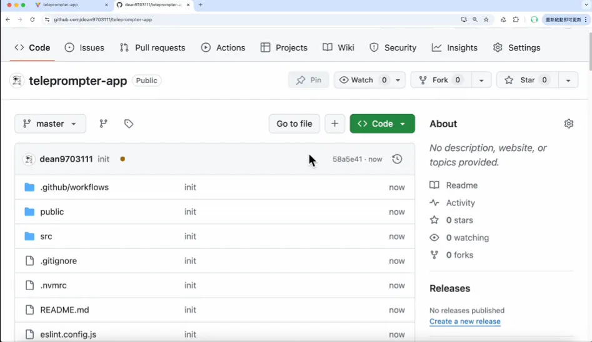Click the Readme link in About
This screenshot has height=342, width=592.
coord(461,185)
